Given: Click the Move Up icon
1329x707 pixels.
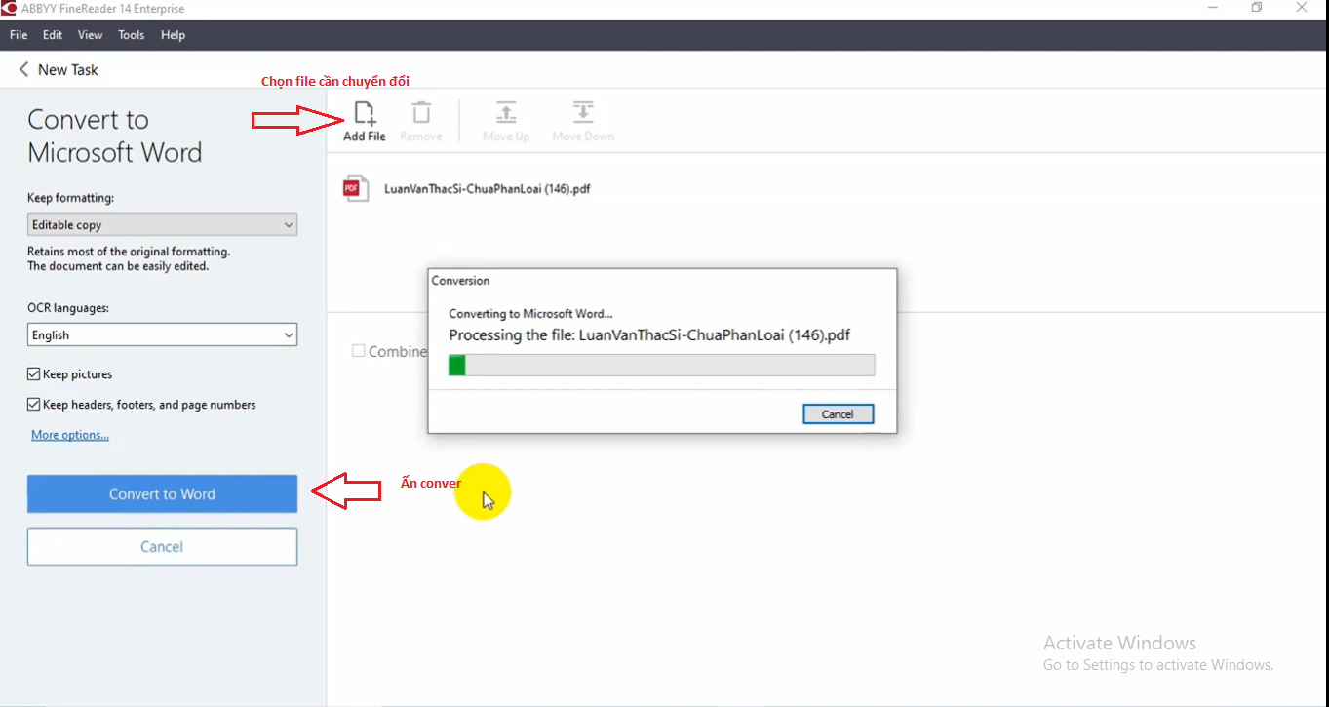Looking at the screenshot, I should 506,112.
